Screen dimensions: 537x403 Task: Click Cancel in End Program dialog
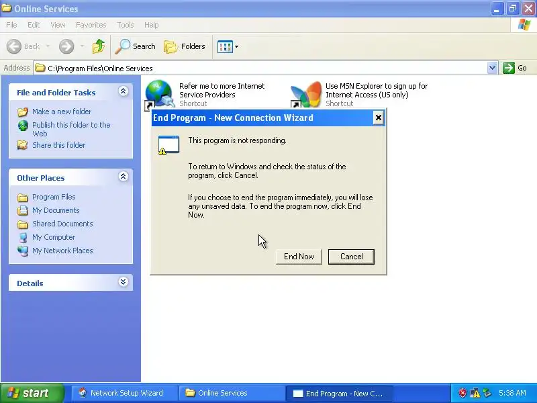point(351,257)
